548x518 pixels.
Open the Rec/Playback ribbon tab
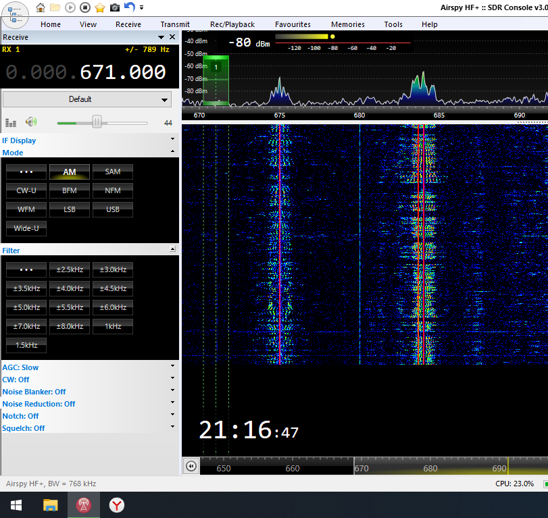click(x=232, y=24)
